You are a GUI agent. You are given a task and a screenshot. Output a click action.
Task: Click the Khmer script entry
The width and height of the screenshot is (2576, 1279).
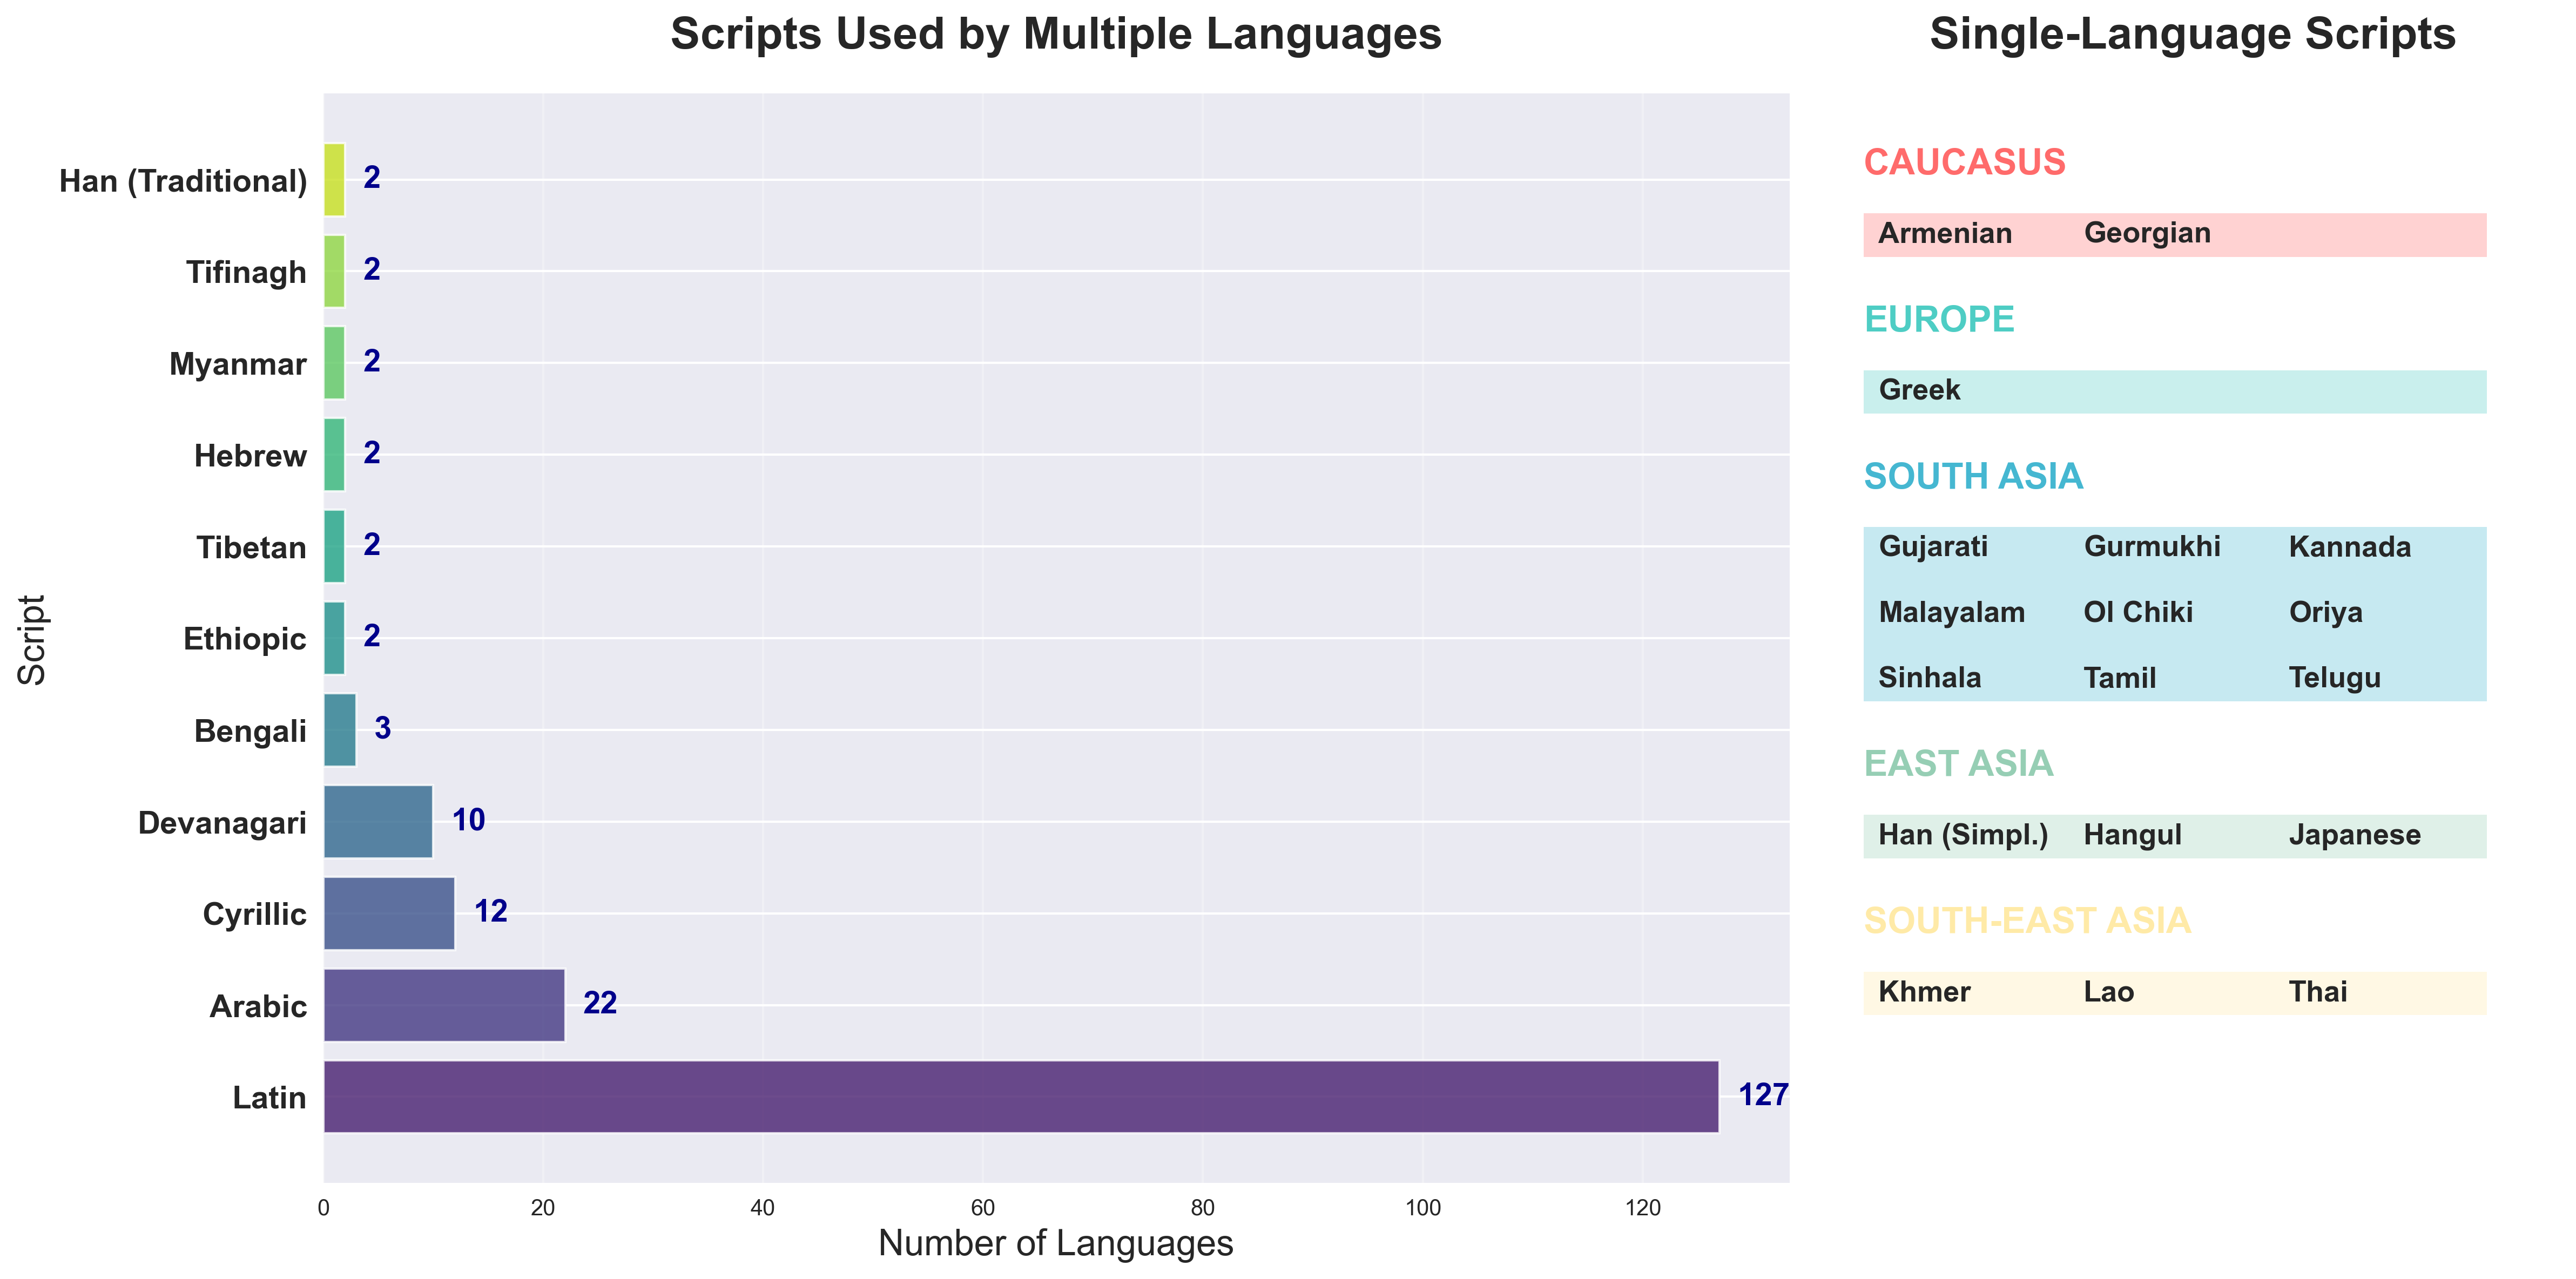(1924, 992)
